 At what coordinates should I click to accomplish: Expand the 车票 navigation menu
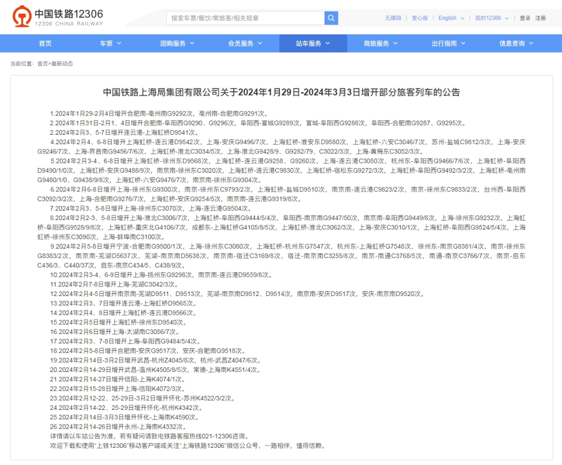[110, 44]
